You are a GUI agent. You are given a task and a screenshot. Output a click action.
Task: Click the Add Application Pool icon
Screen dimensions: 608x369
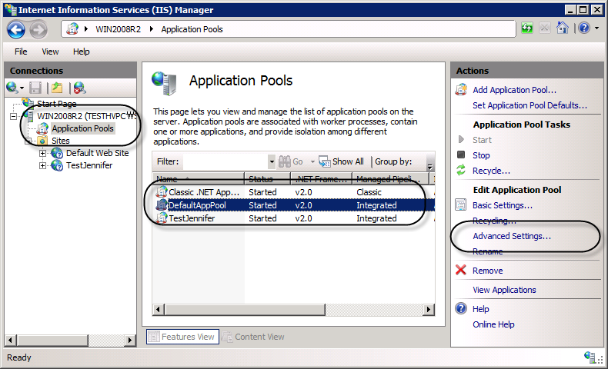pos(461,89)
